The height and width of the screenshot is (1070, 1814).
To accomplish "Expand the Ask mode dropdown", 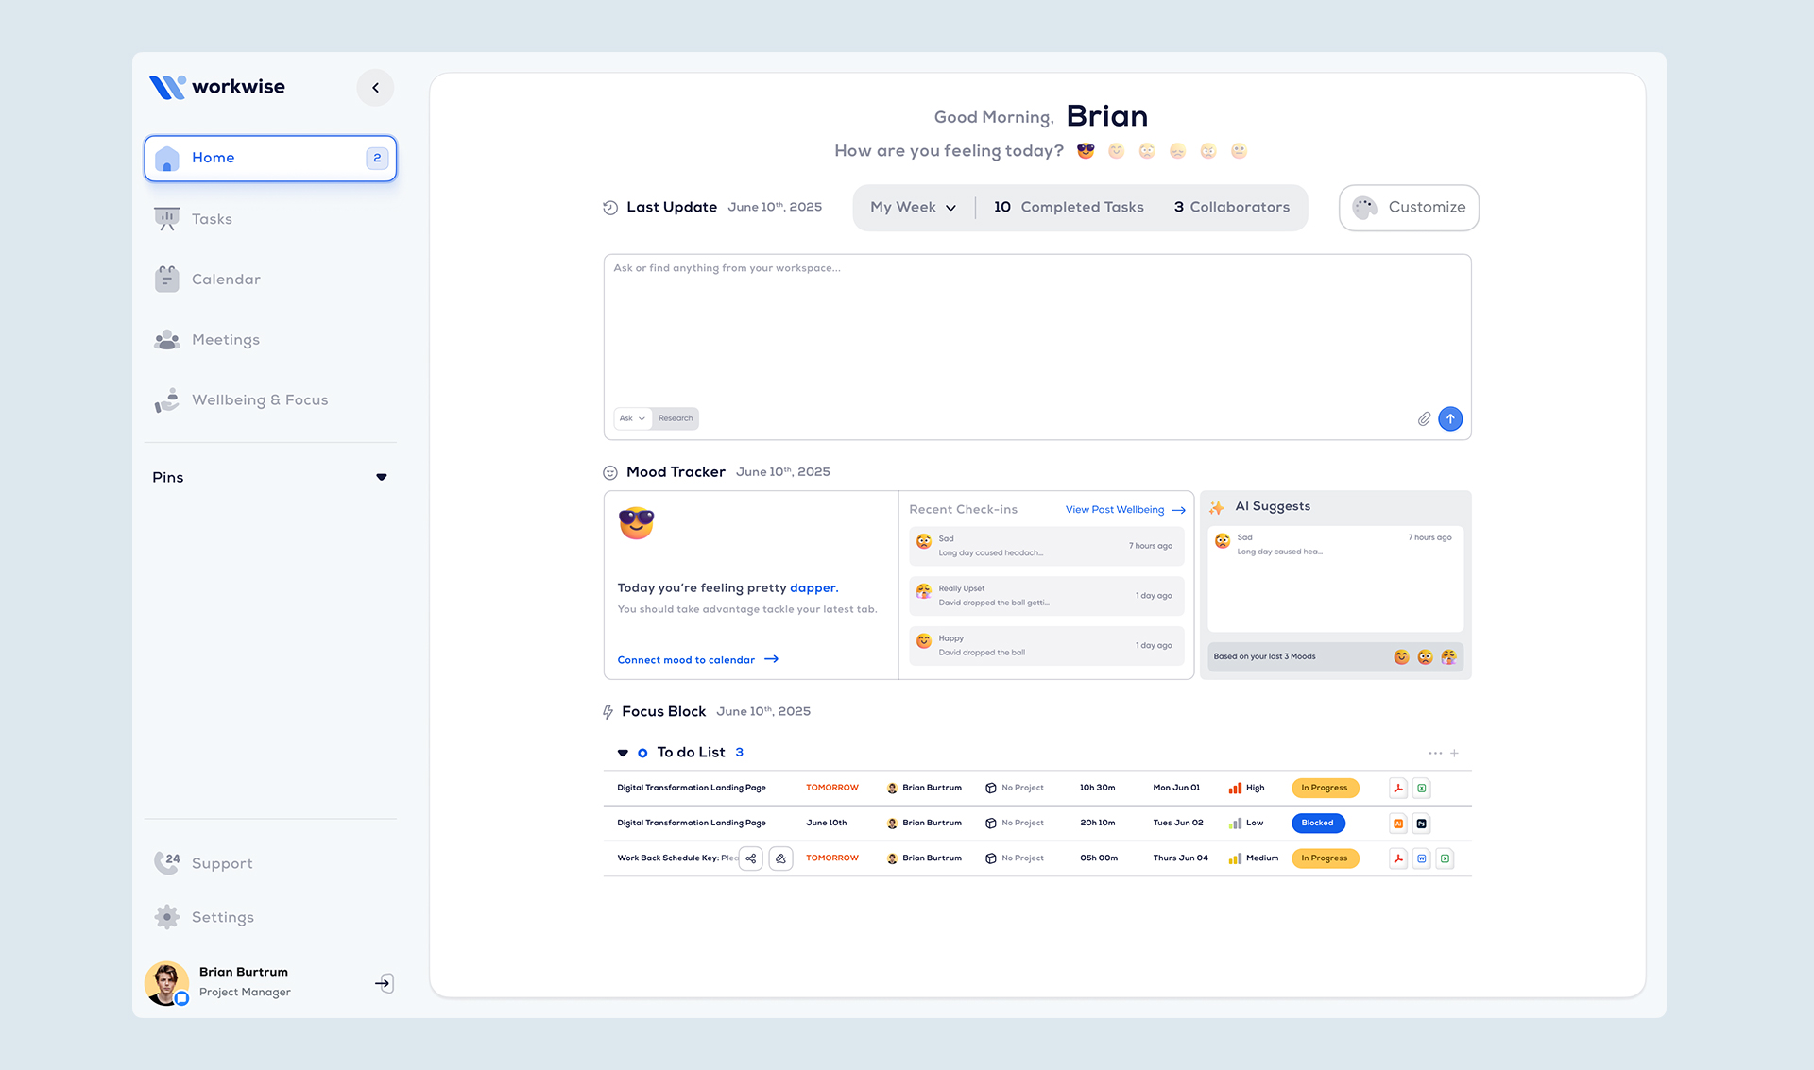I will point(631,418).
